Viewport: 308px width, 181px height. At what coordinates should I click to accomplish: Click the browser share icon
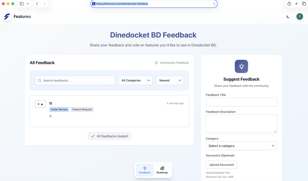pos(289,4)
